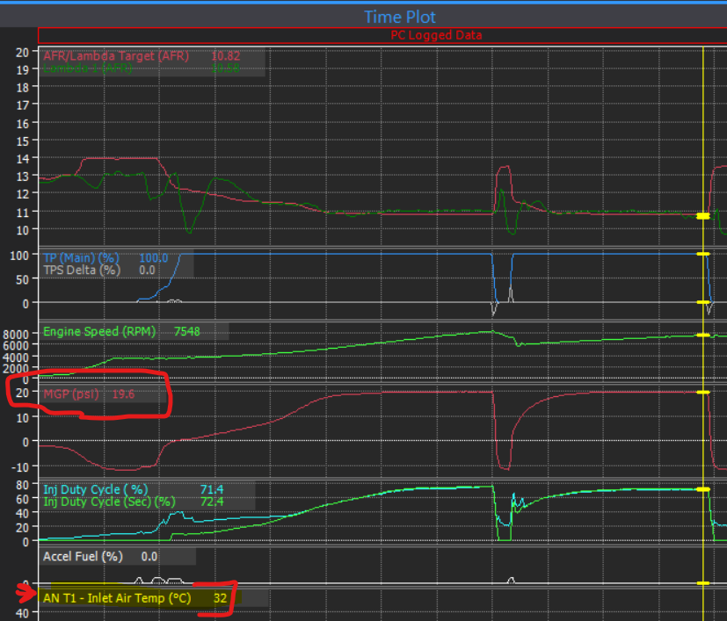The height and width of the screenshot is (621, 727).
Task: Click the Lambda 1 value 10.58
Action: (x=226, y=69)
